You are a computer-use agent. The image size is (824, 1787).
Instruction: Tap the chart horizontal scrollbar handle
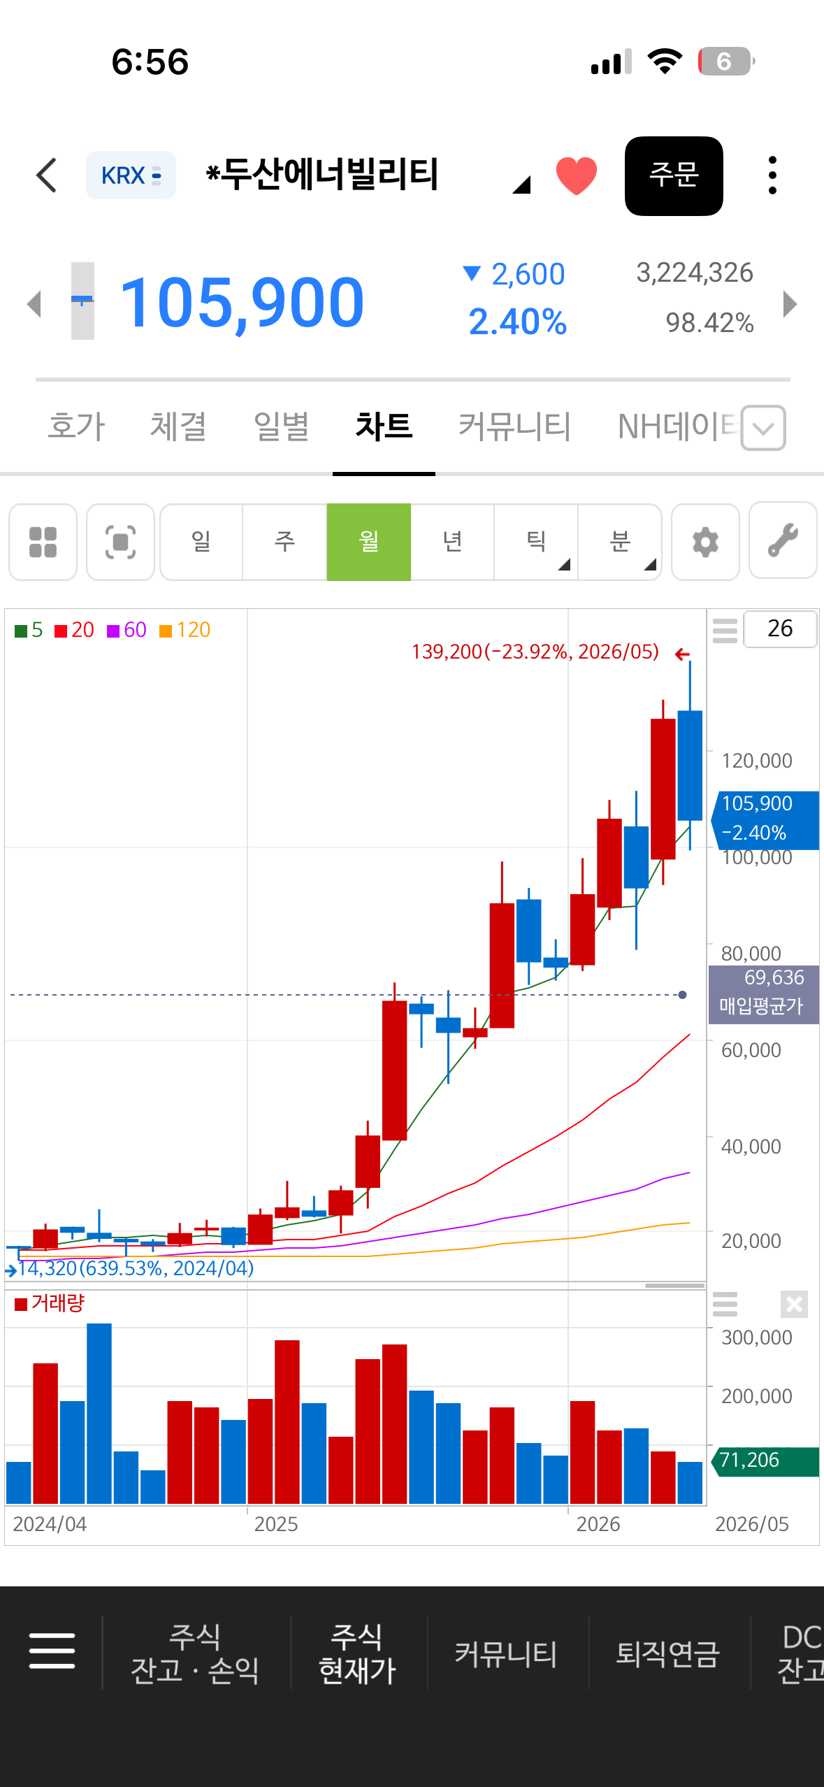(674, 1285)
